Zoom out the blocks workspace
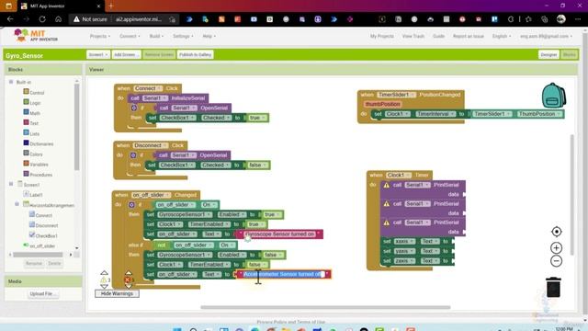 point(557,261)
